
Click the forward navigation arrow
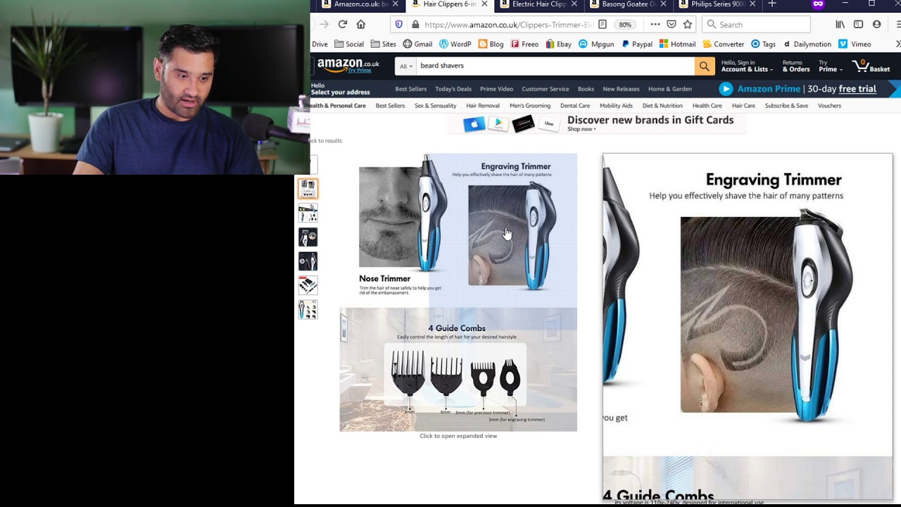click(x=324, y=24)
